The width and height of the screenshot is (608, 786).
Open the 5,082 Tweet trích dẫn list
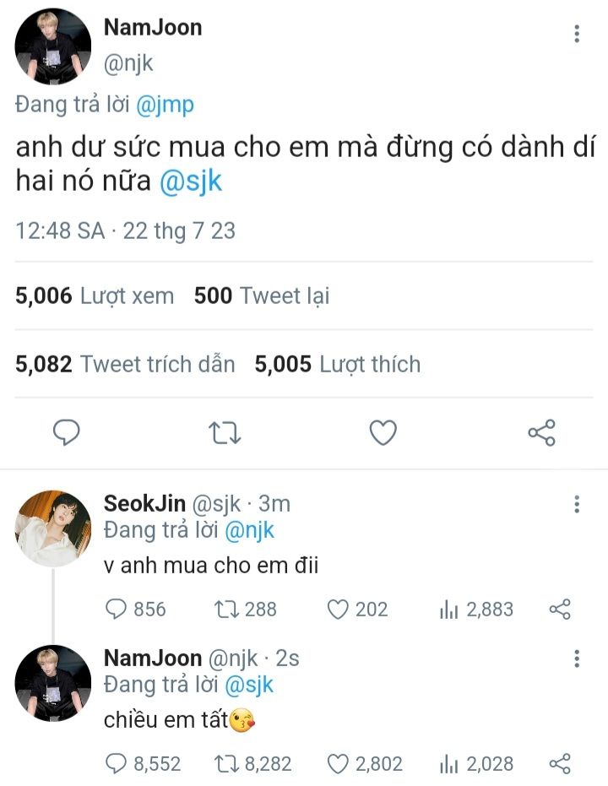(125, 365)
